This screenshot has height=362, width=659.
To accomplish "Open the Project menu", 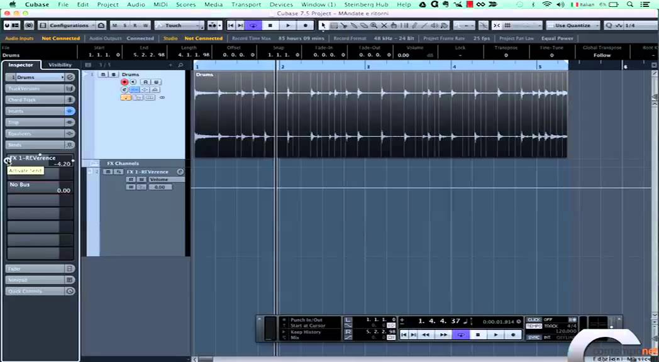I will click(108, 4).
